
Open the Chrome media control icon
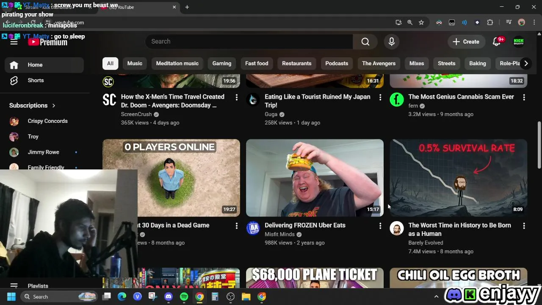click(x=509, y=22)
